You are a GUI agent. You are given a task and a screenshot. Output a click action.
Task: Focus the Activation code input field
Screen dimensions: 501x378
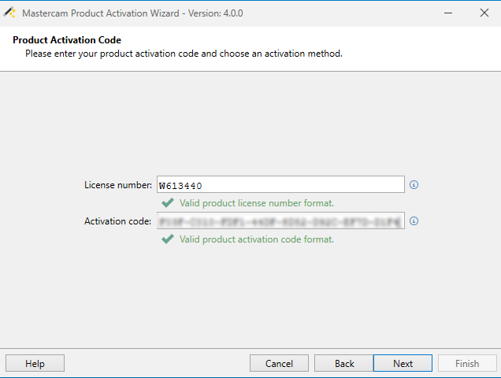(x=280, y=221)
